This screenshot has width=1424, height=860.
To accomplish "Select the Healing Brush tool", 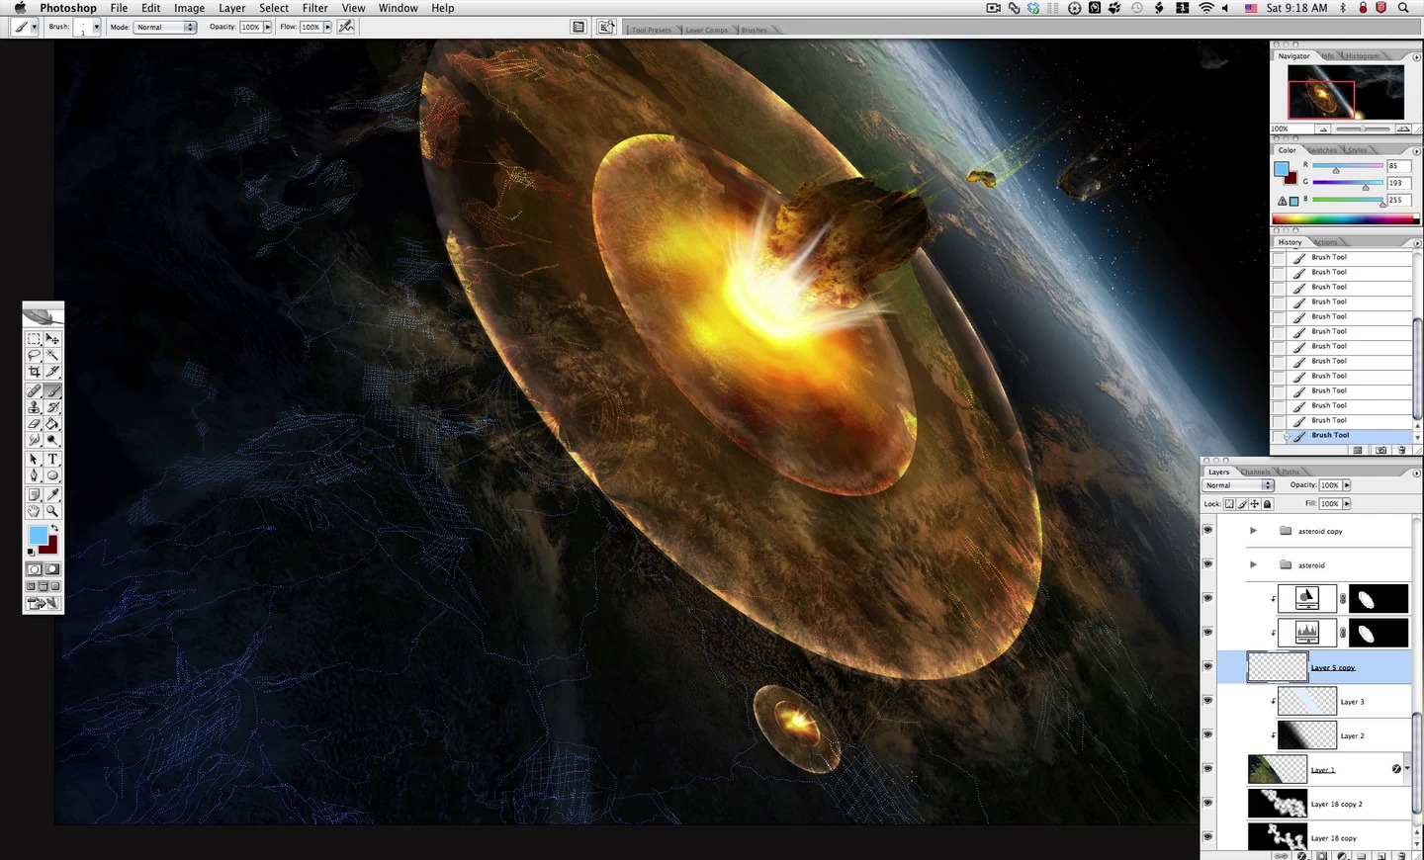I will pos(34,390).
